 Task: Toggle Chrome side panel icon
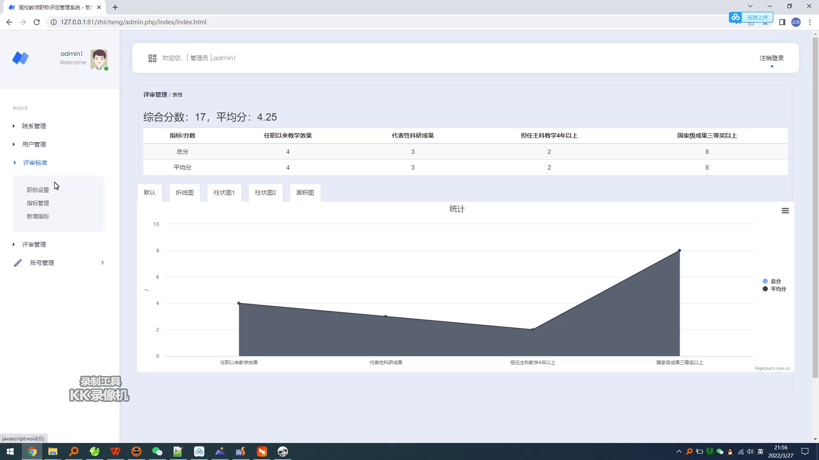click(782, 22)
